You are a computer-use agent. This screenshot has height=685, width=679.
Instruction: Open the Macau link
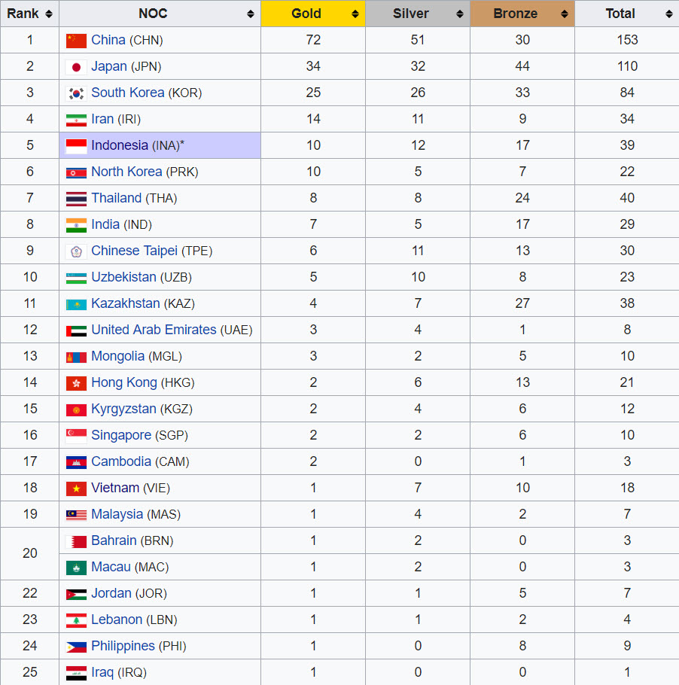[x=111, y=567]
